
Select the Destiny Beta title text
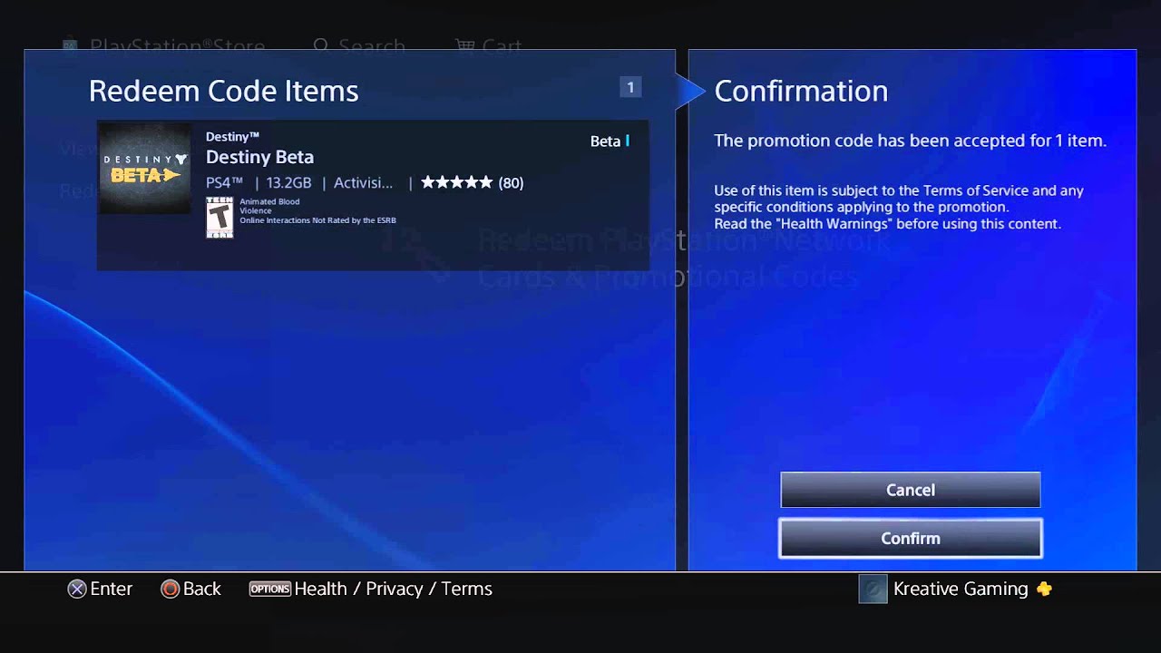(x=259, y=157)
